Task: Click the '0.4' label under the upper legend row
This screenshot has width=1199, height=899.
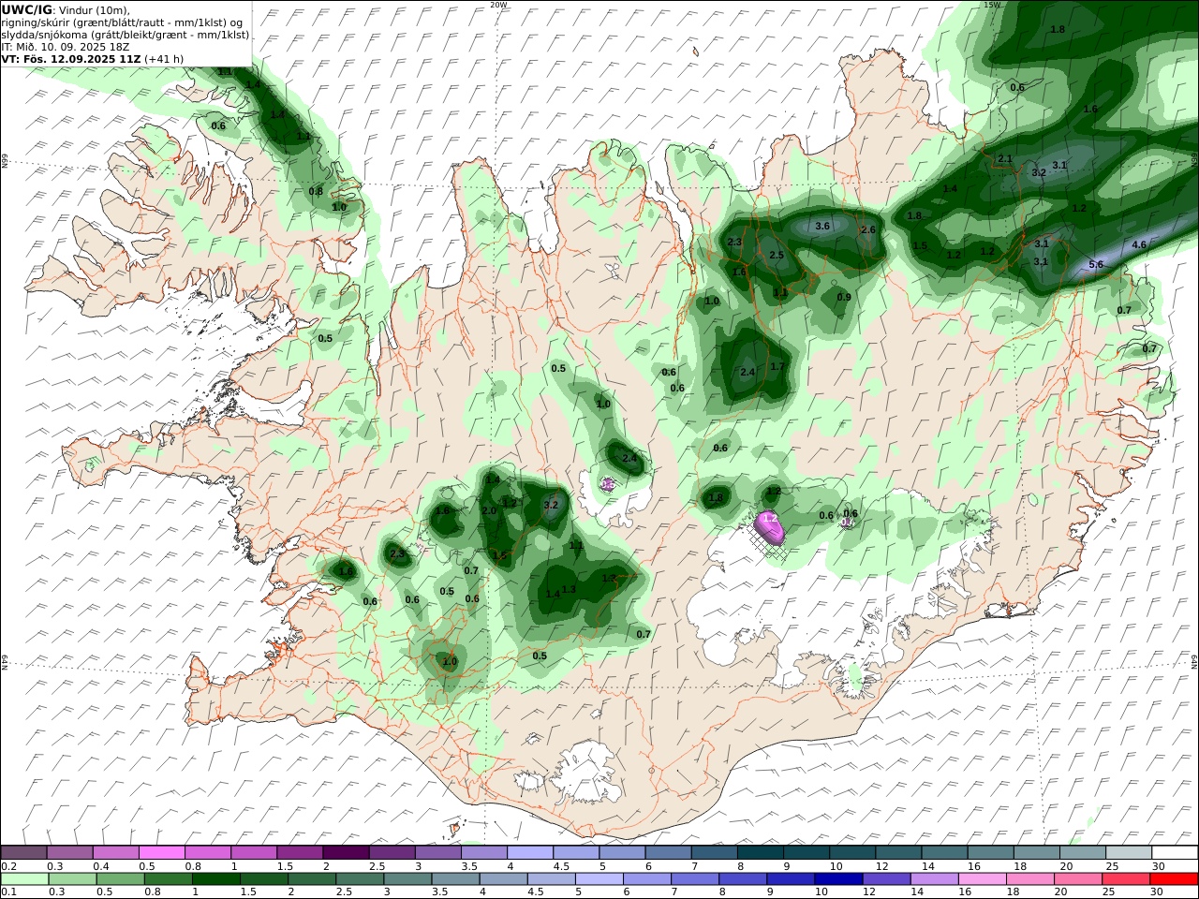Action: (x=99, y=866)
